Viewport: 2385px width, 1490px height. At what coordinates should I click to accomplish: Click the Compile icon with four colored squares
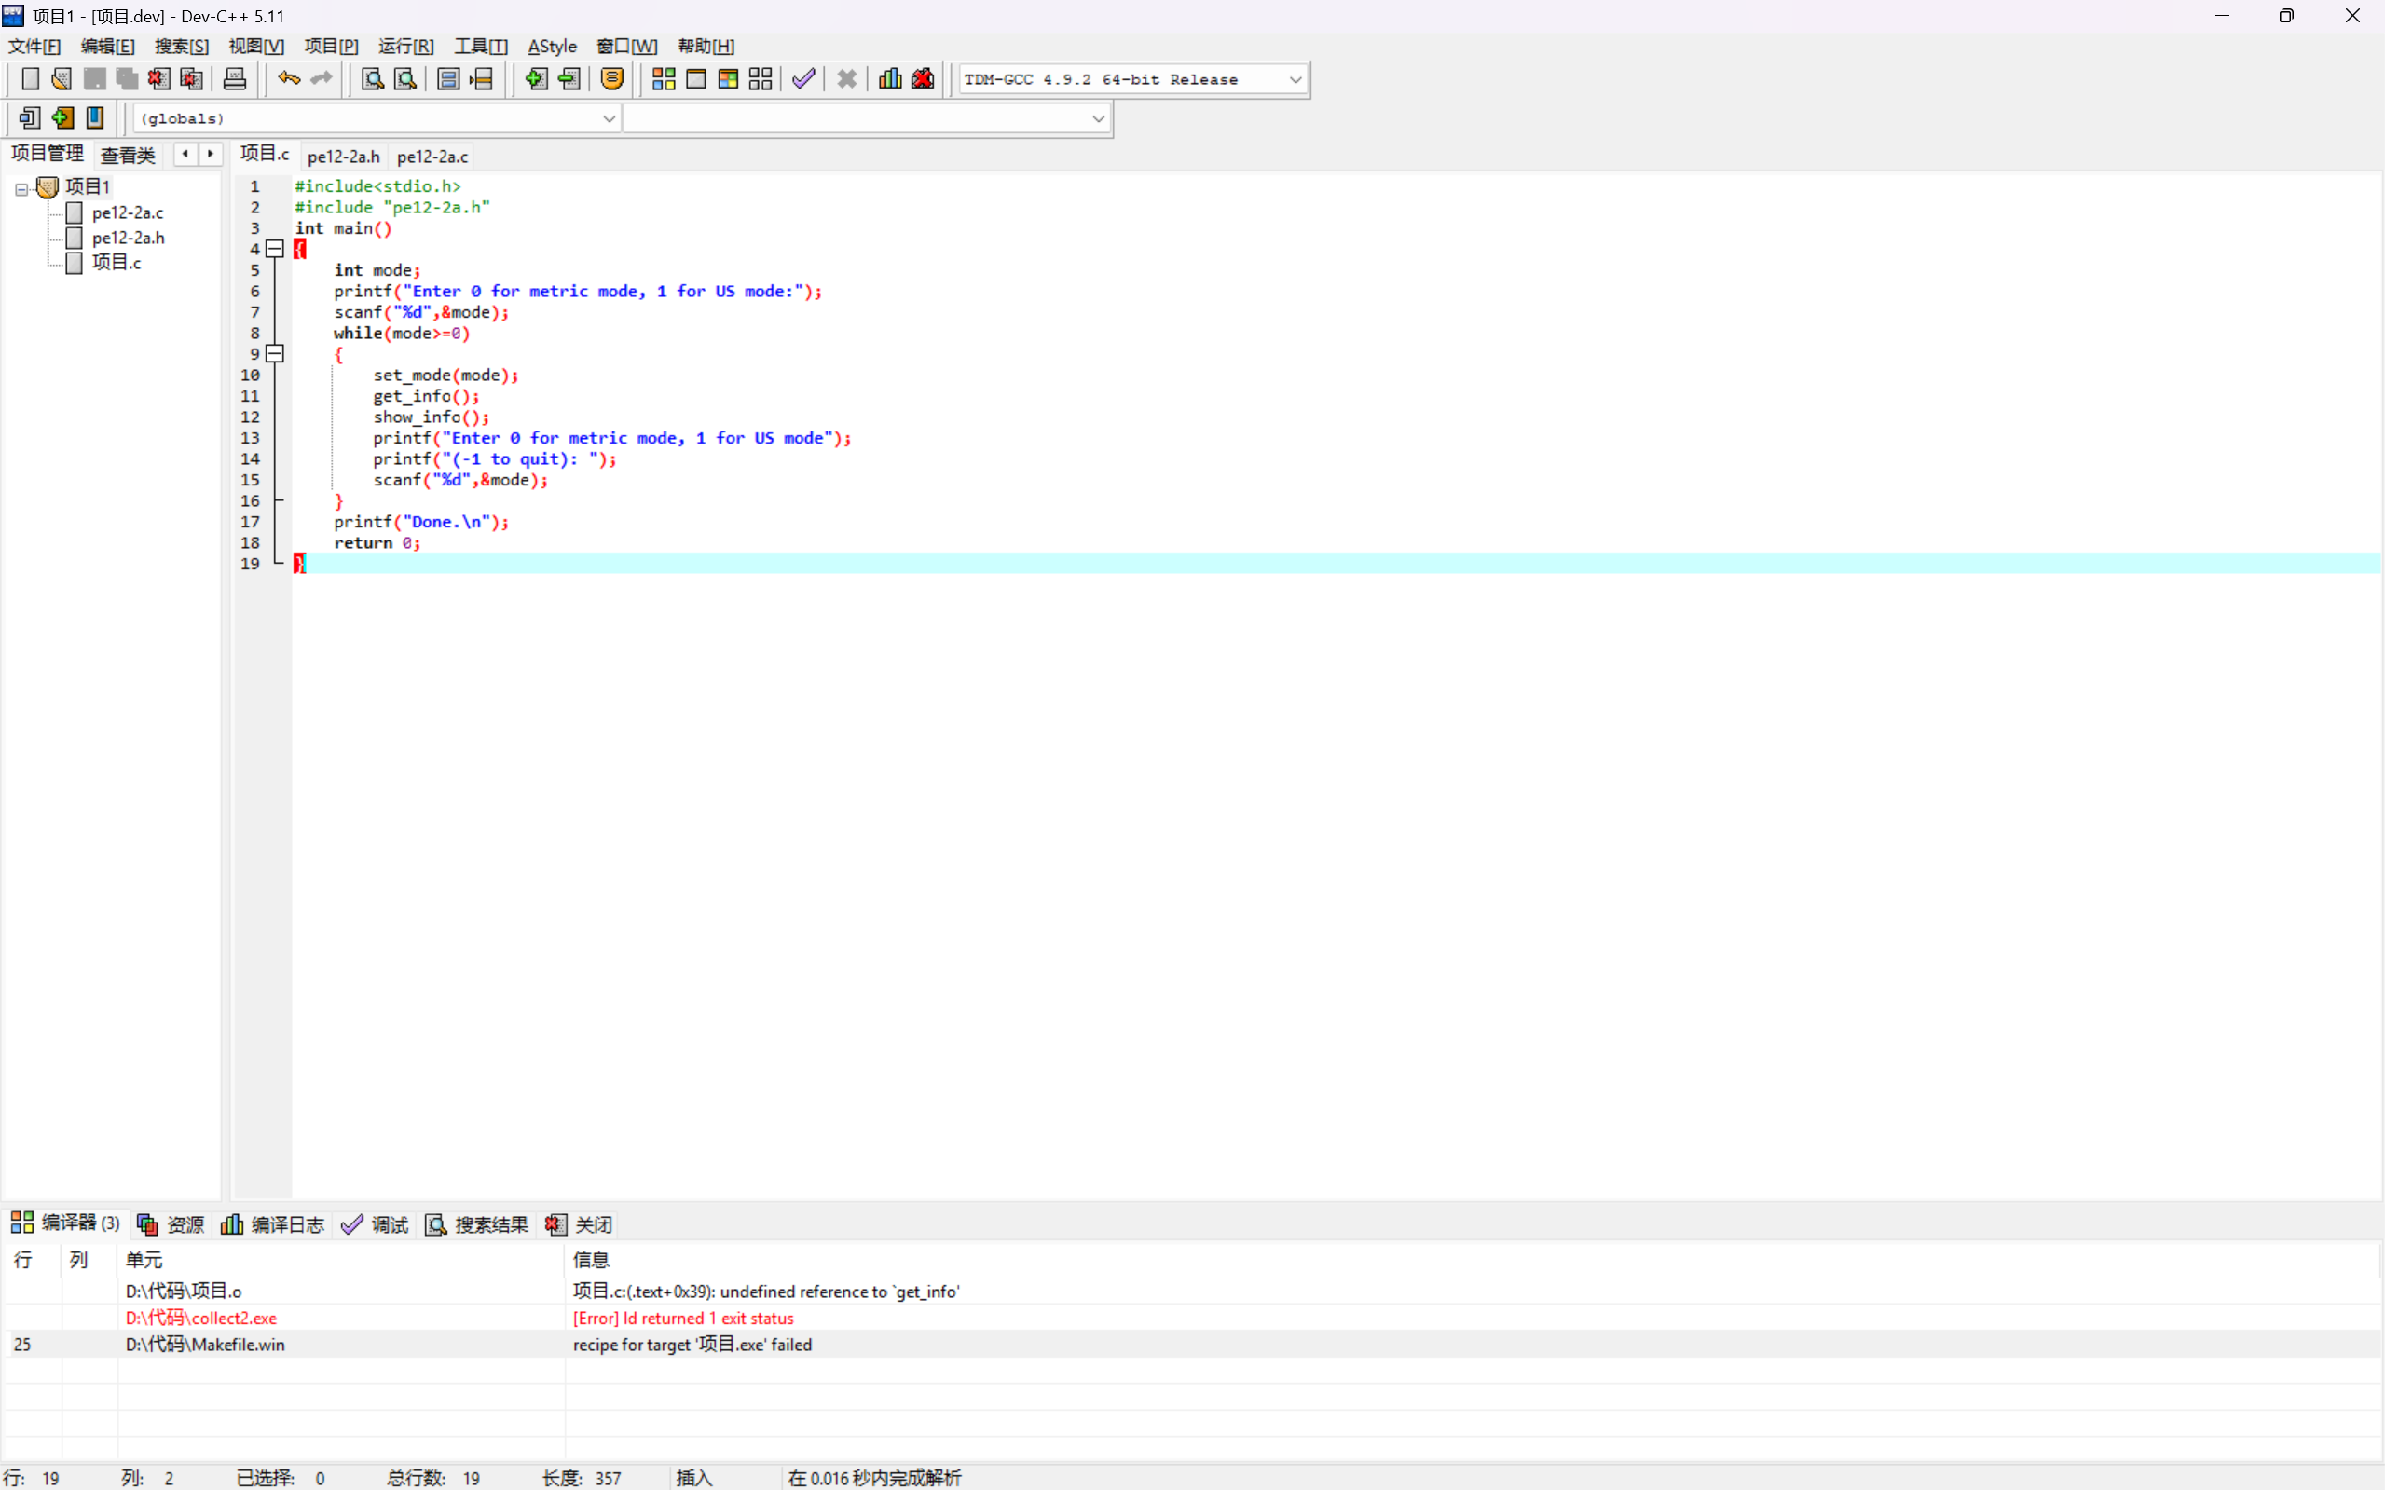pos(664,79)
